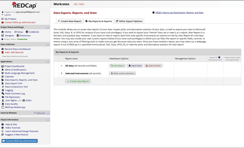The width and height of the screenshot is (244, 148).
Task: Click the Add / Edit Records icon
Action: [3, 52]
